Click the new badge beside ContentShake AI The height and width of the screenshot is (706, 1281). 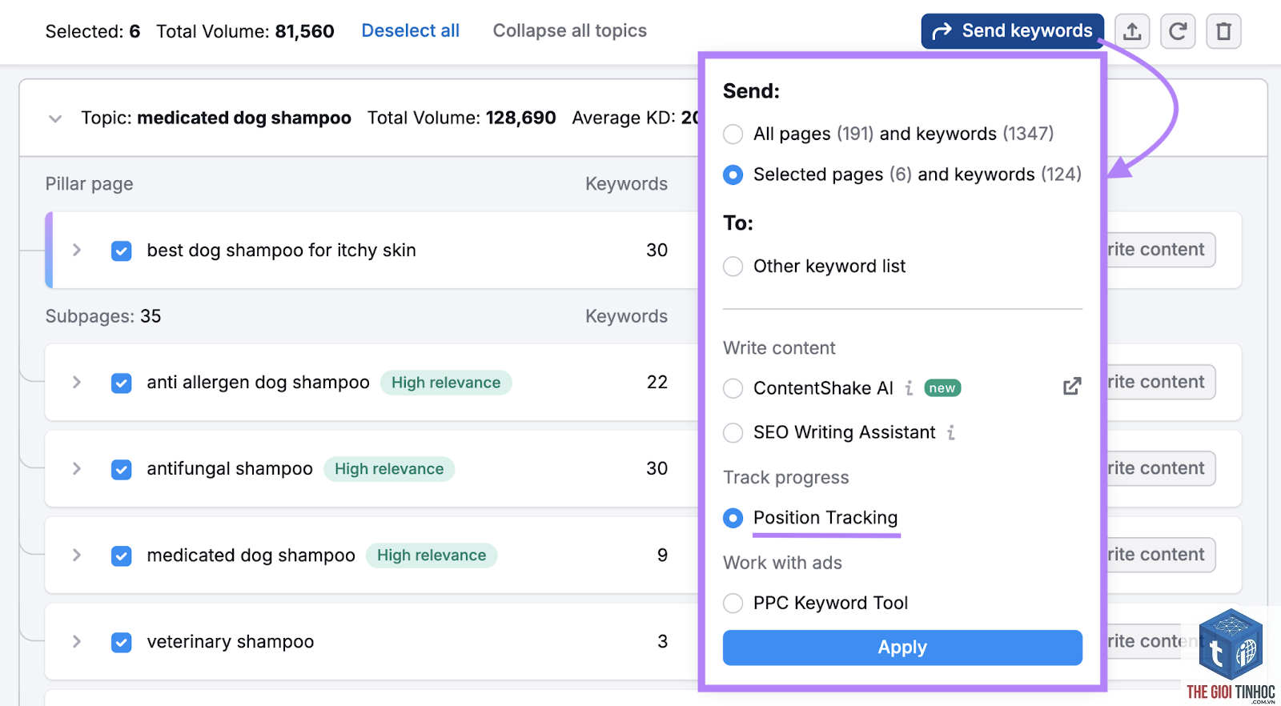[x=942, y=388]
